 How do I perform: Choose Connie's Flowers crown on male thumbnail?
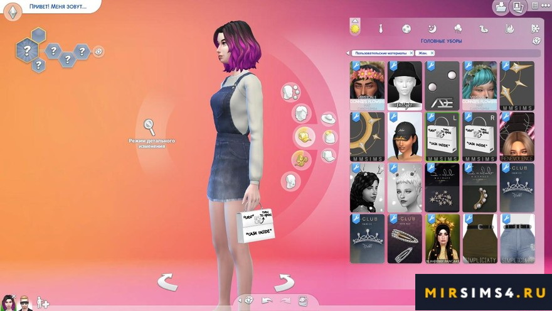click(x=367, y=85)
